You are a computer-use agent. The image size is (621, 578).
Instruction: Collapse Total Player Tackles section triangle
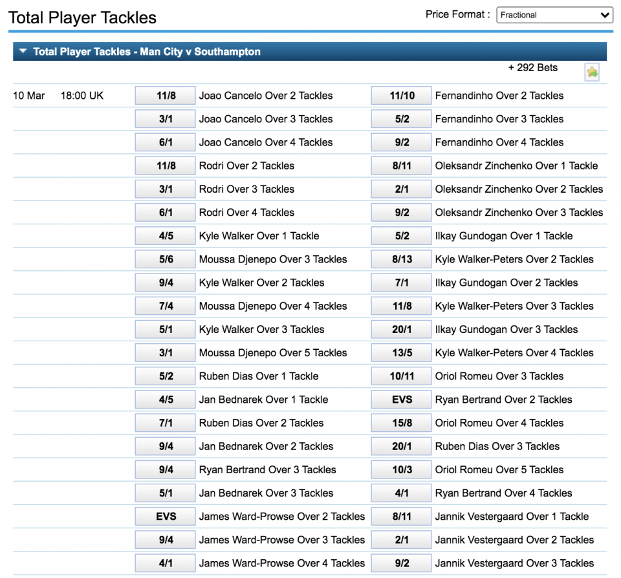pos(23,51)
